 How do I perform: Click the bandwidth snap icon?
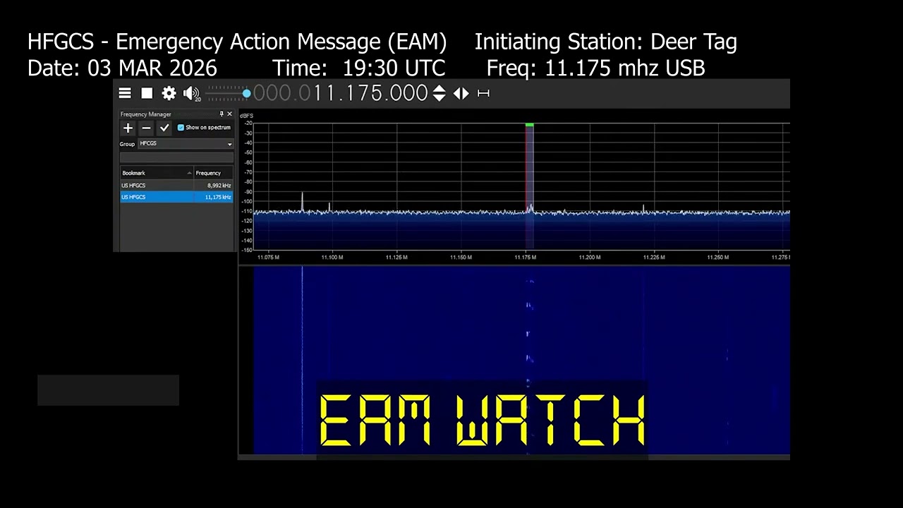(x=483, y=93)
